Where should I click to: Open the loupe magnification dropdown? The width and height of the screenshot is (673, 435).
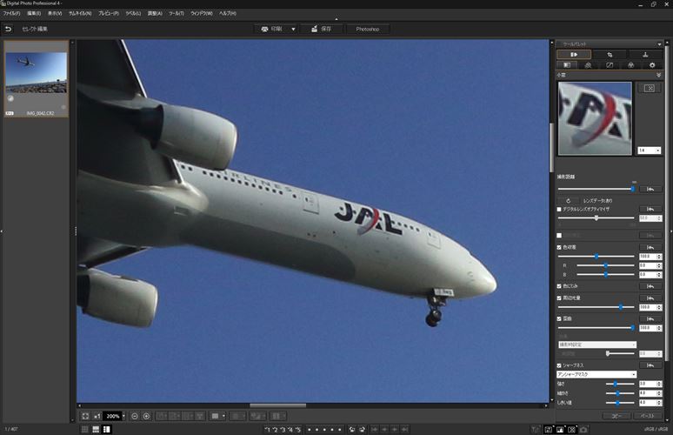(649, 151)
